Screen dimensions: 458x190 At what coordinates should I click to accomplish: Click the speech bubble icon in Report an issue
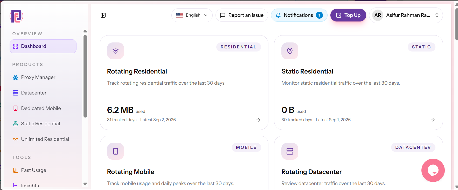(223, 15)
